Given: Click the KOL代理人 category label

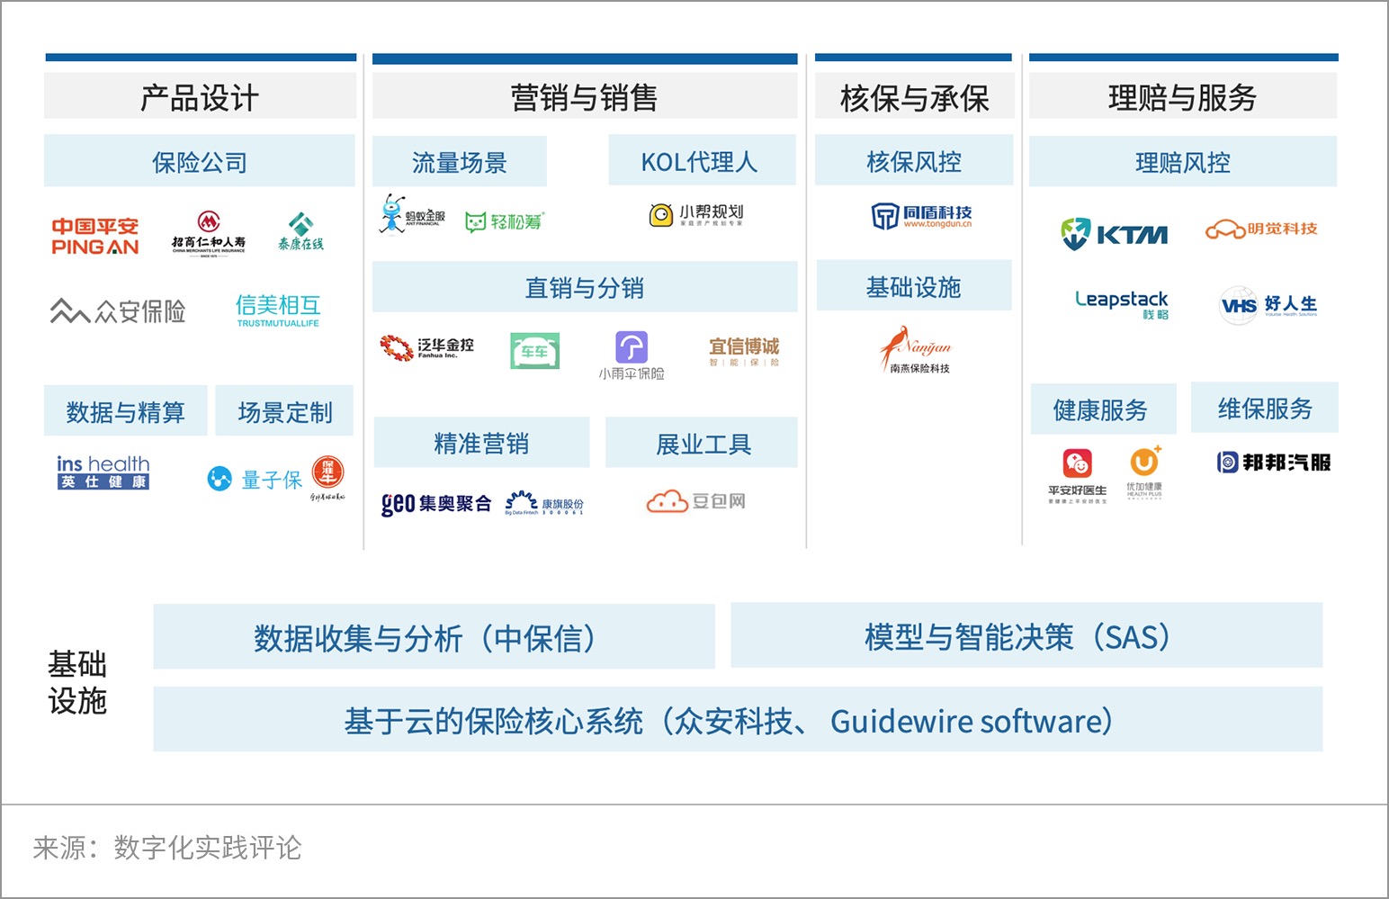Looking at the screenshot, I should click(703, 161).
